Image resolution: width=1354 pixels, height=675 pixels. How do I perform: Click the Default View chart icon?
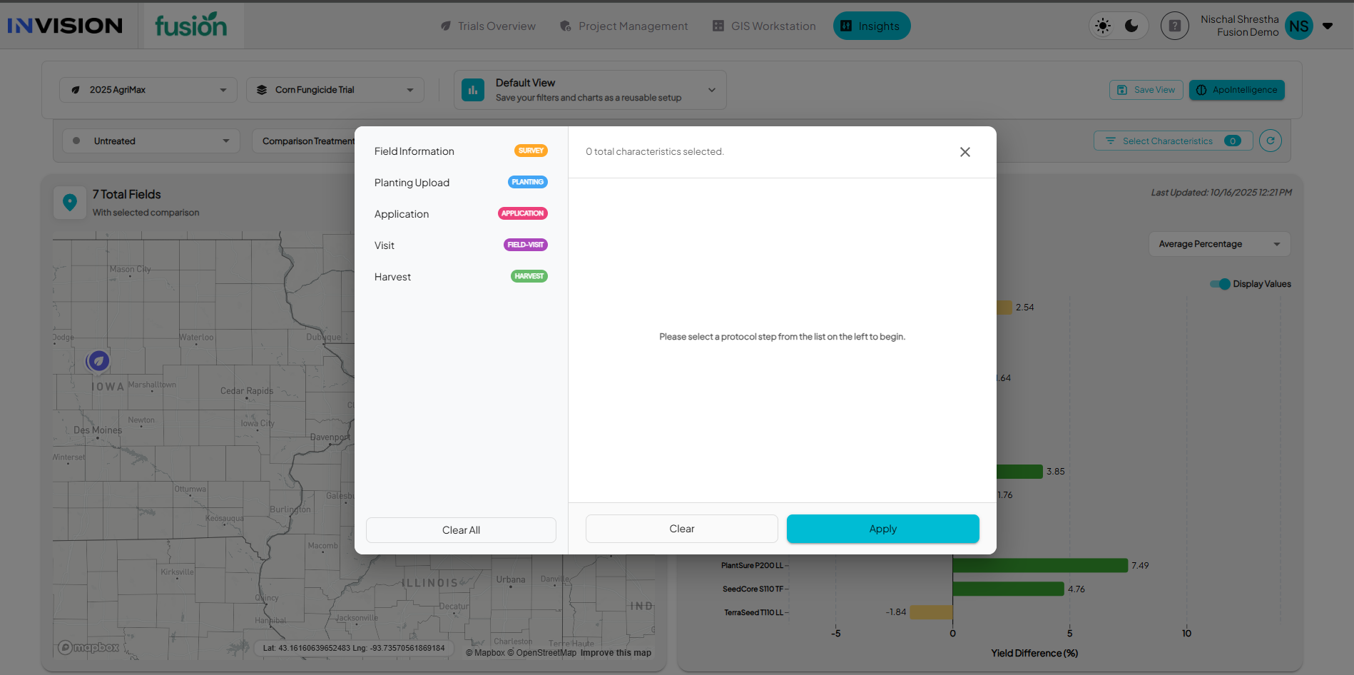pyautogui.click(x=473, y=90)
